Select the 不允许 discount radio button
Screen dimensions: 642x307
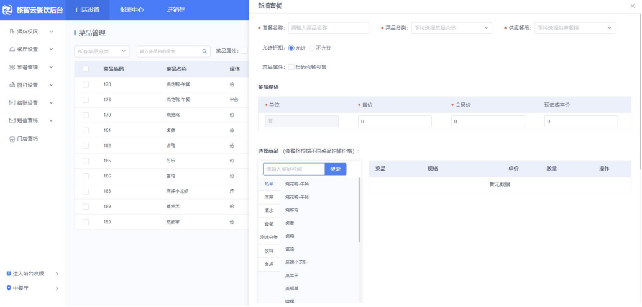pyautogui.click(x=311, y=48)
